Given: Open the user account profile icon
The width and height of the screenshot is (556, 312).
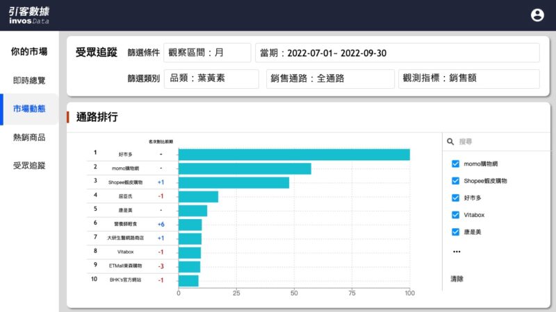Looking at the screenshot, I should coord(537,15).
